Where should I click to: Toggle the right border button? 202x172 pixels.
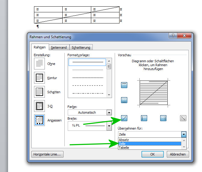[x=163, y=118]
